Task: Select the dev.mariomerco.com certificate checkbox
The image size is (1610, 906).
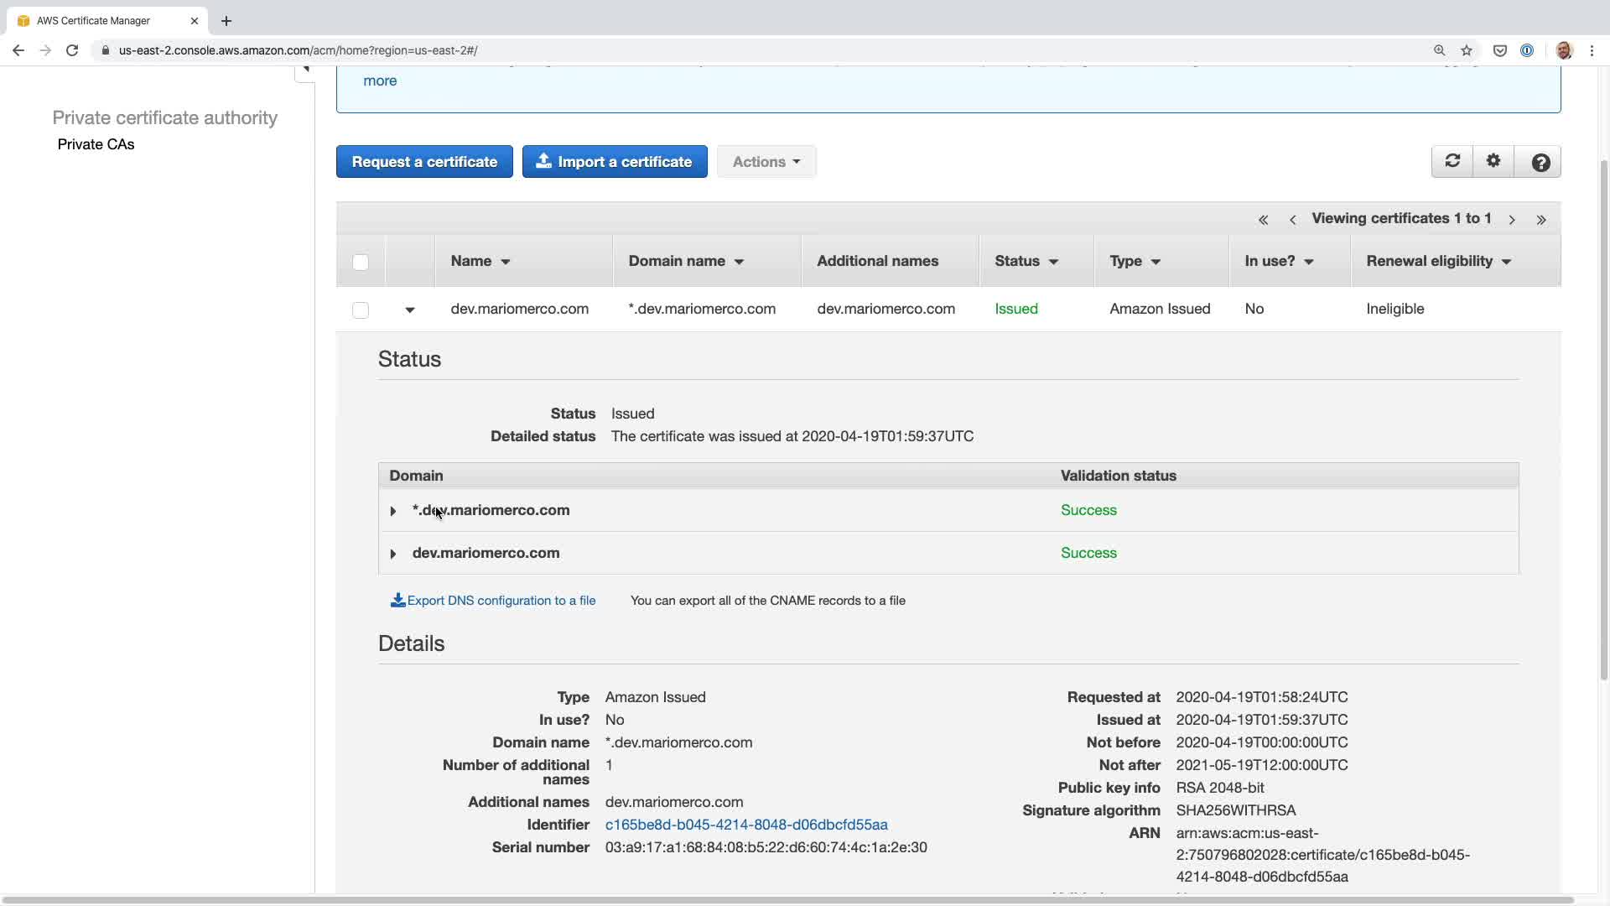Action: 361,310
